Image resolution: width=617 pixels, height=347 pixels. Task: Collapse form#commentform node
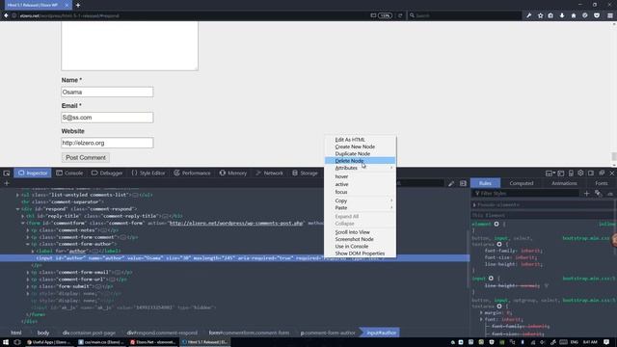23,223
